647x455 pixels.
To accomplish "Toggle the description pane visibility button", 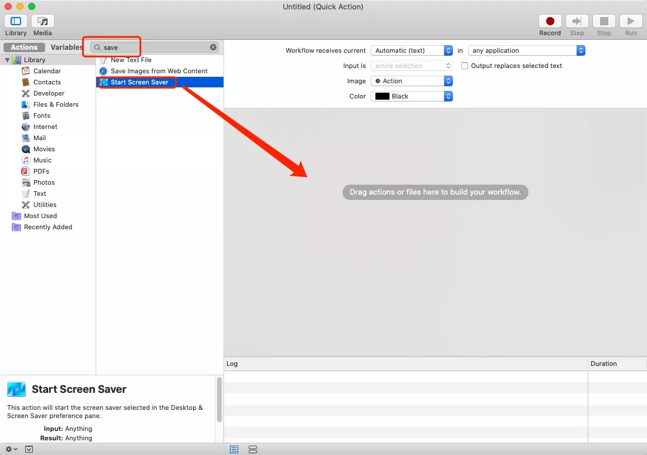I will coord(29,449).
